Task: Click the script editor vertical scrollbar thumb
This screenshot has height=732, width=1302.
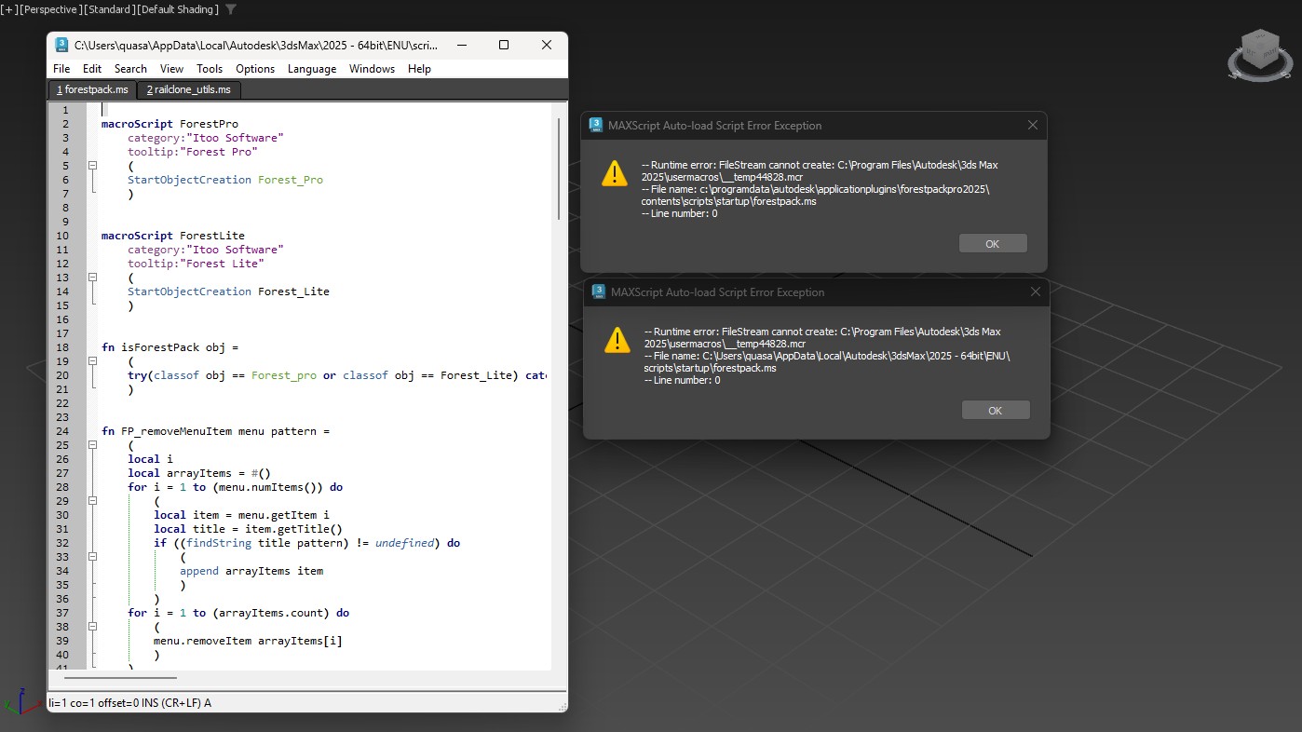Action: [559, 169]
